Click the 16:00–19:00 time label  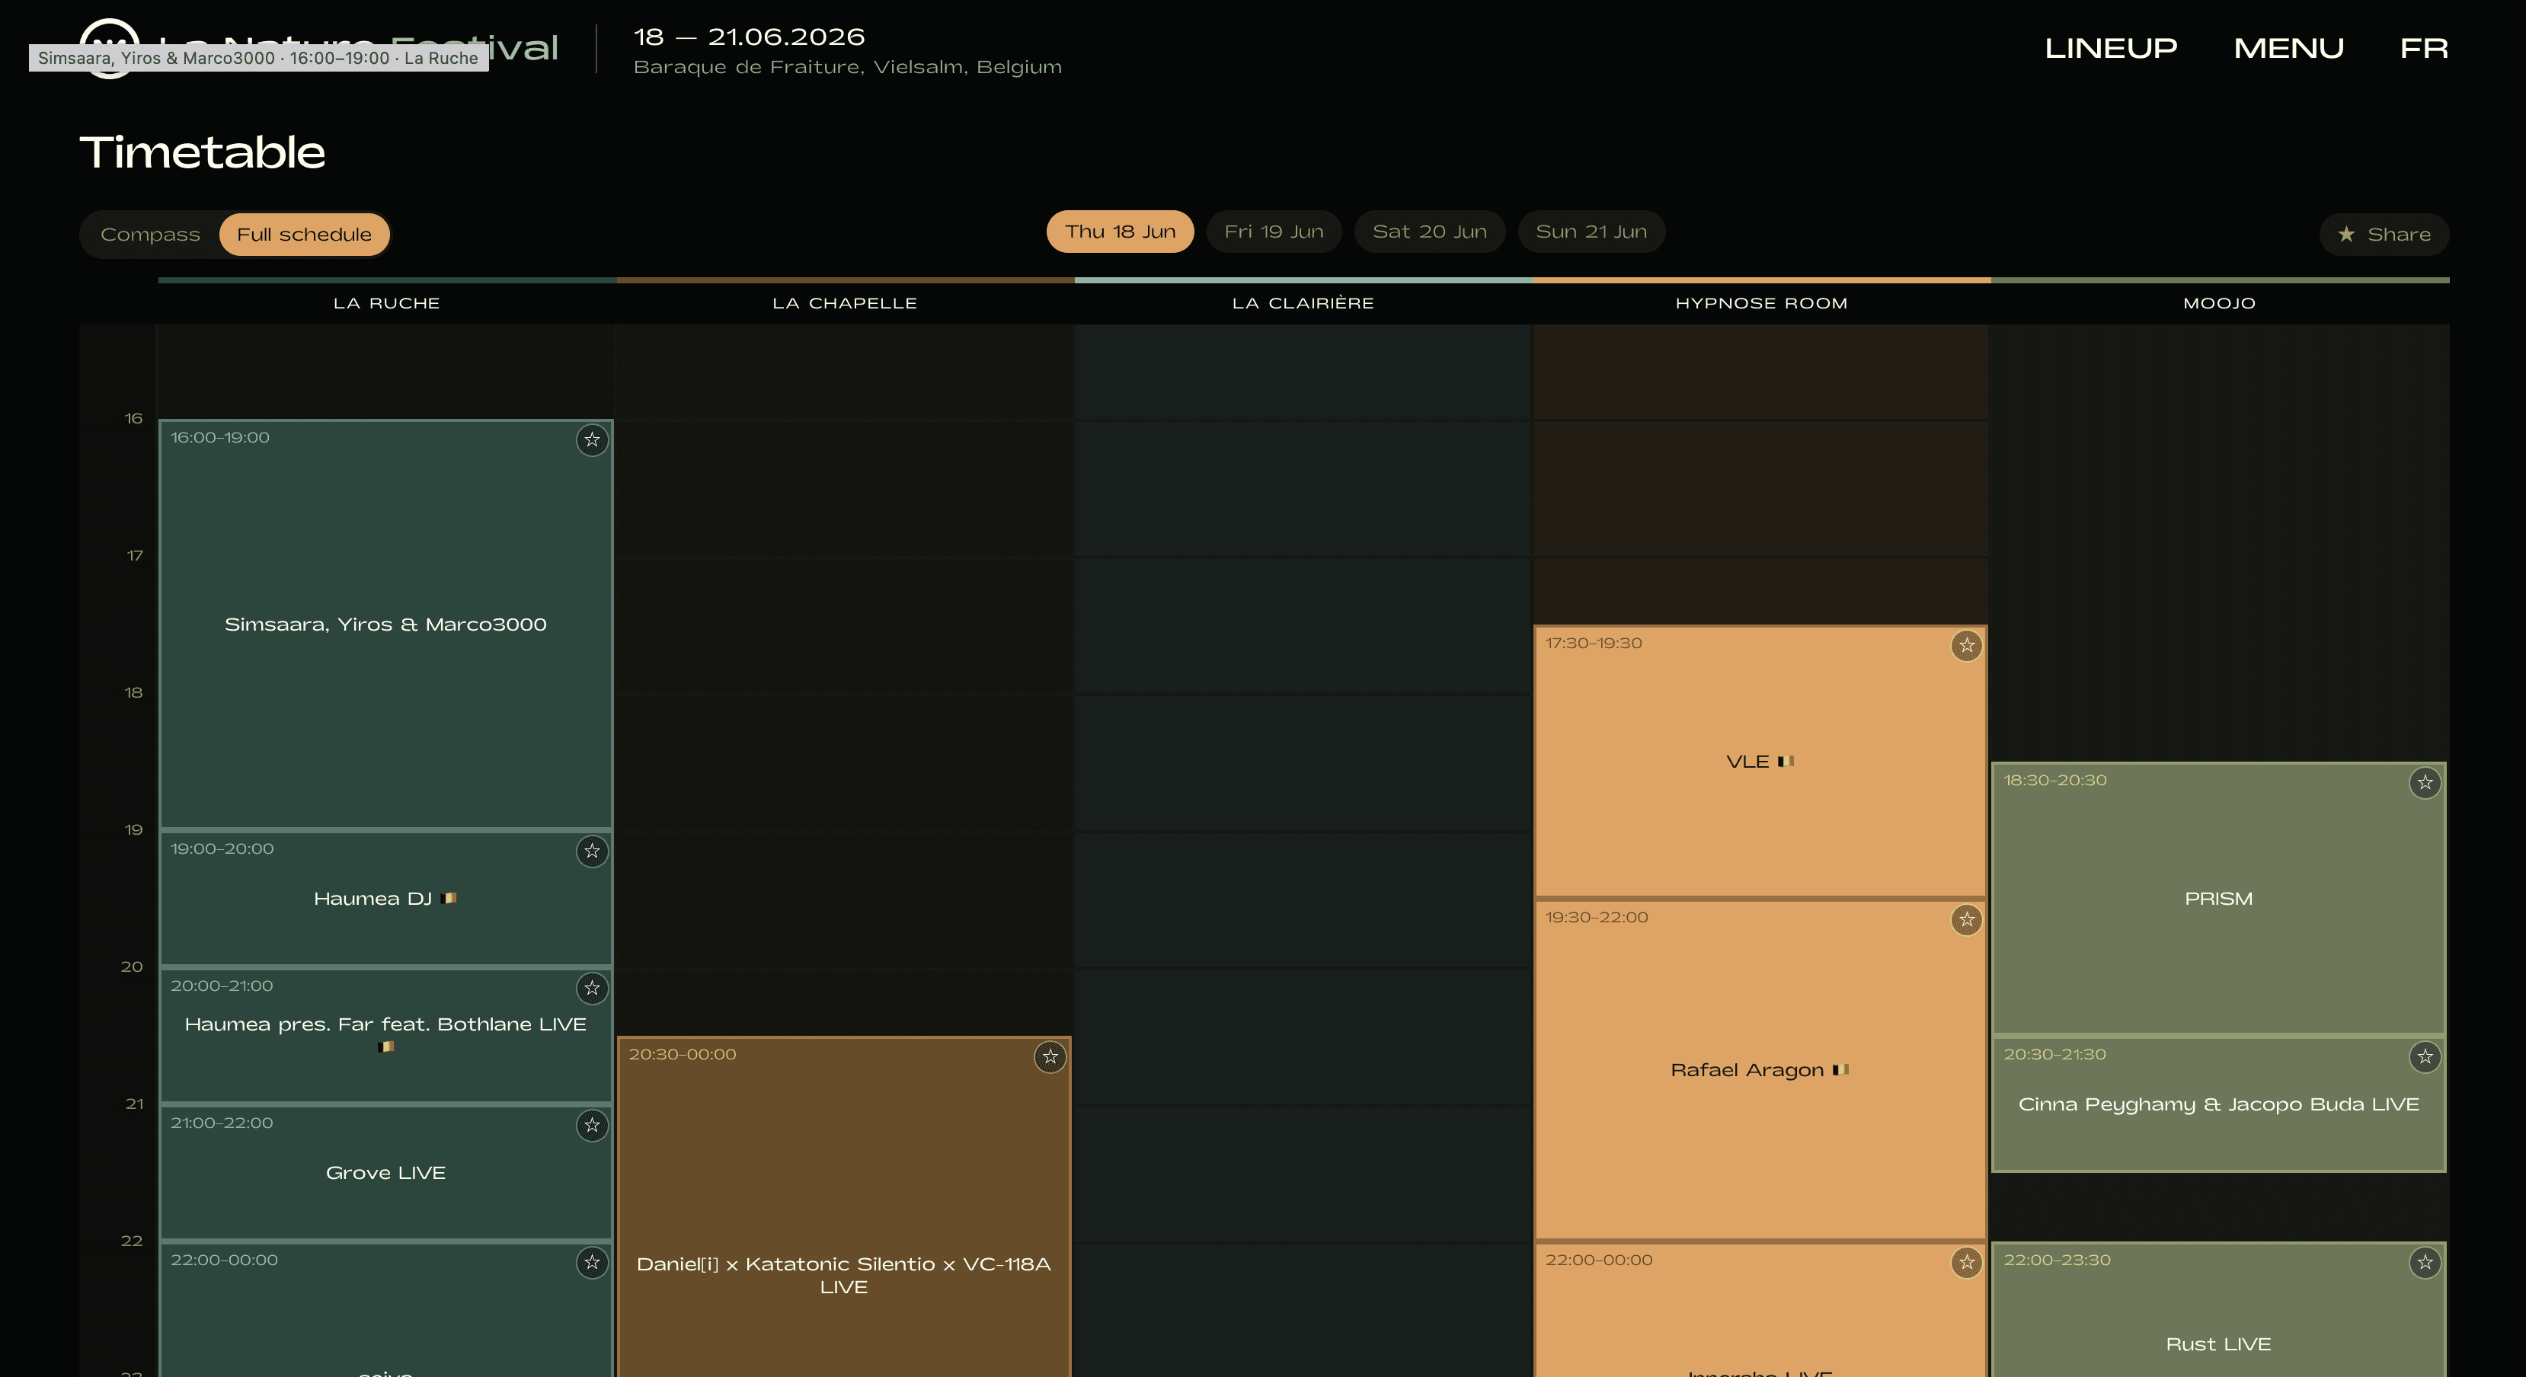(219, 438)
